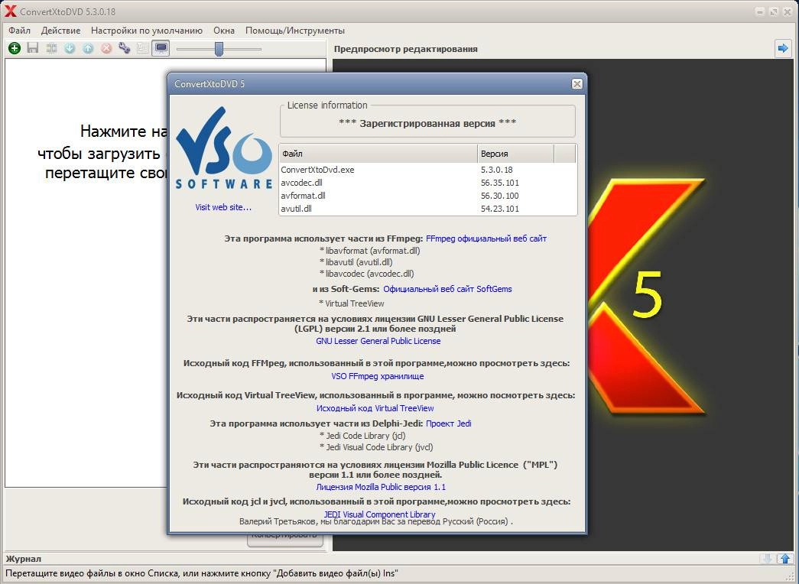Screen dimensions: 799x584
Task: Open the Официальный веб сайт SoftGems link
Action: (447, 289)
